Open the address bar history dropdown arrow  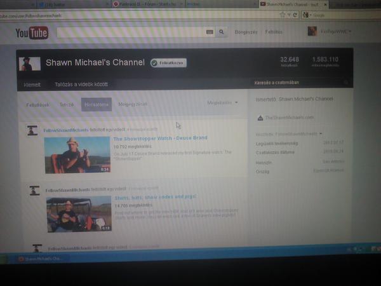289,15
